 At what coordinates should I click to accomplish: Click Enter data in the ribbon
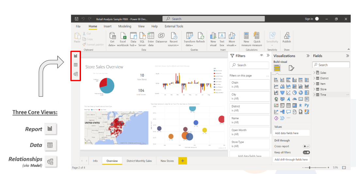point(151,39)
